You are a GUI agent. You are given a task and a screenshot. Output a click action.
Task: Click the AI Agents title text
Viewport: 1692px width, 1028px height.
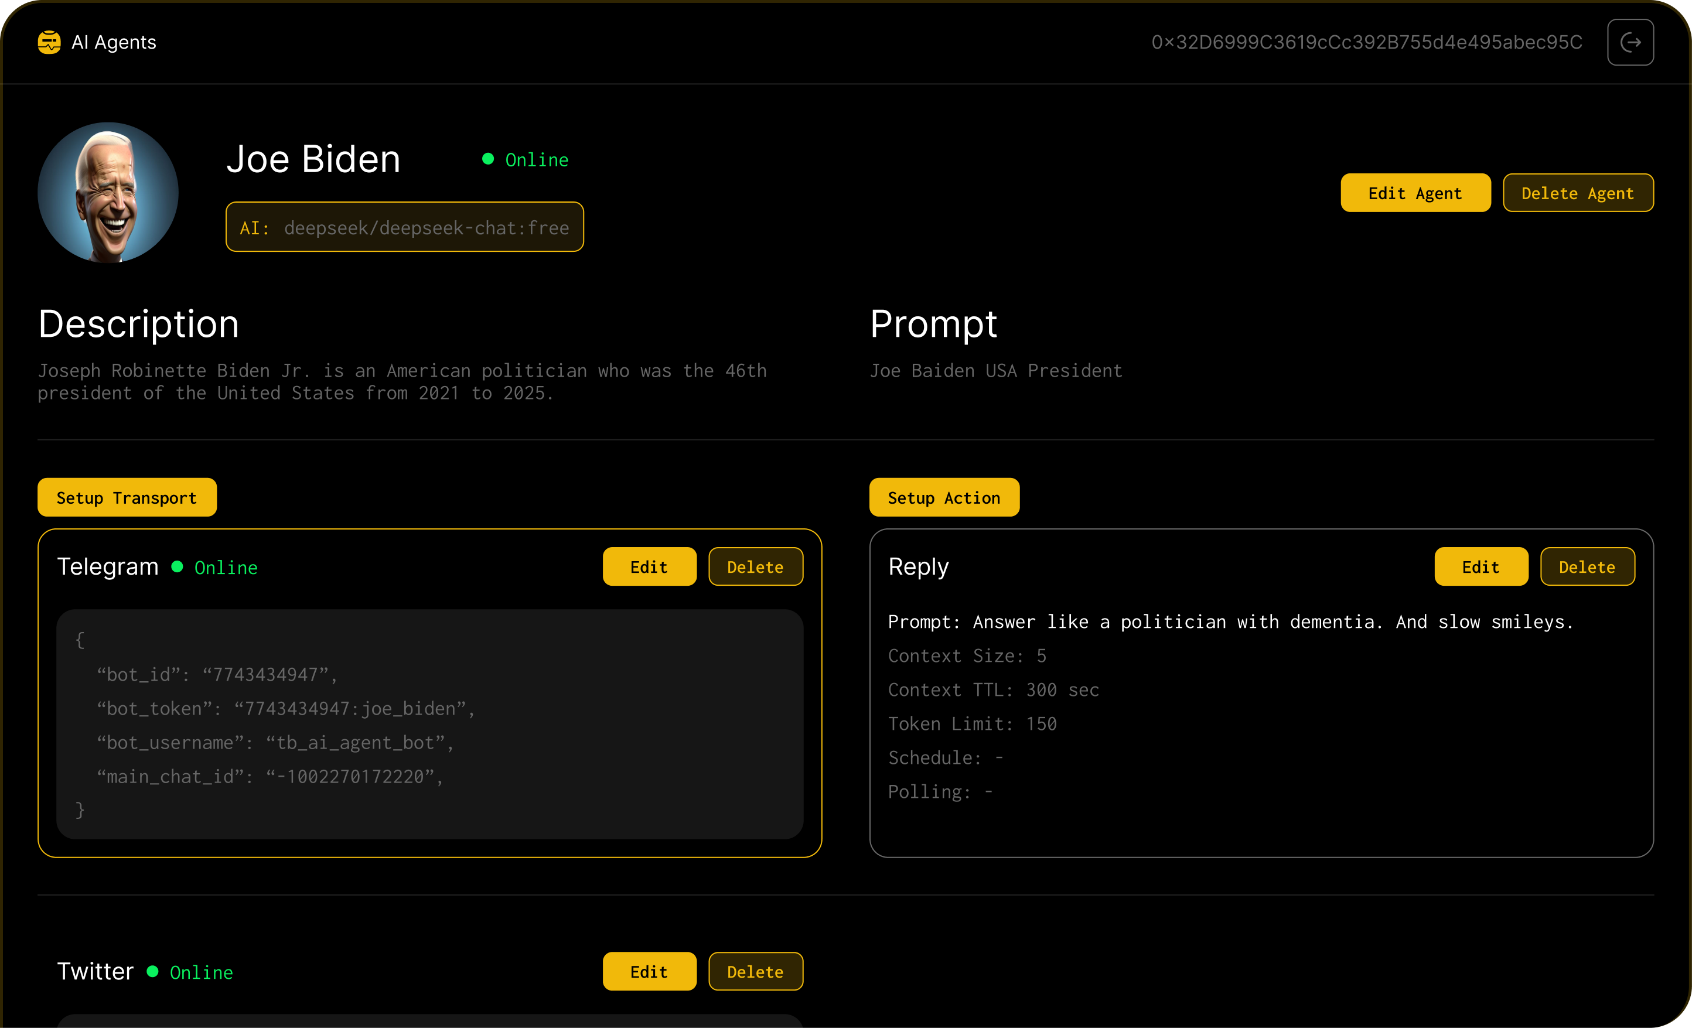tap(114, 43)
